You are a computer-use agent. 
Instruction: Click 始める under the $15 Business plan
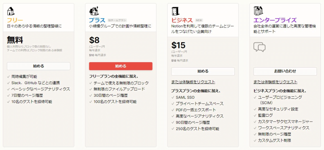point(203,71)
